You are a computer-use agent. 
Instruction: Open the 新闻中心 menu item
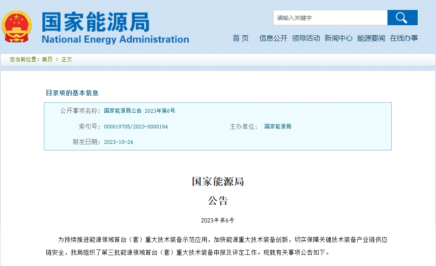click(x=338, y=38)
